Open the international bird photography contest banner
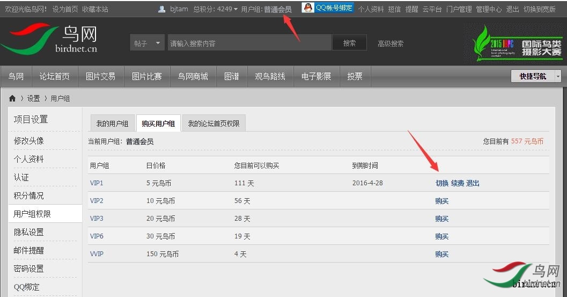Image resolution: width=567 pixels, height=297 pixels. coord(517,44)
